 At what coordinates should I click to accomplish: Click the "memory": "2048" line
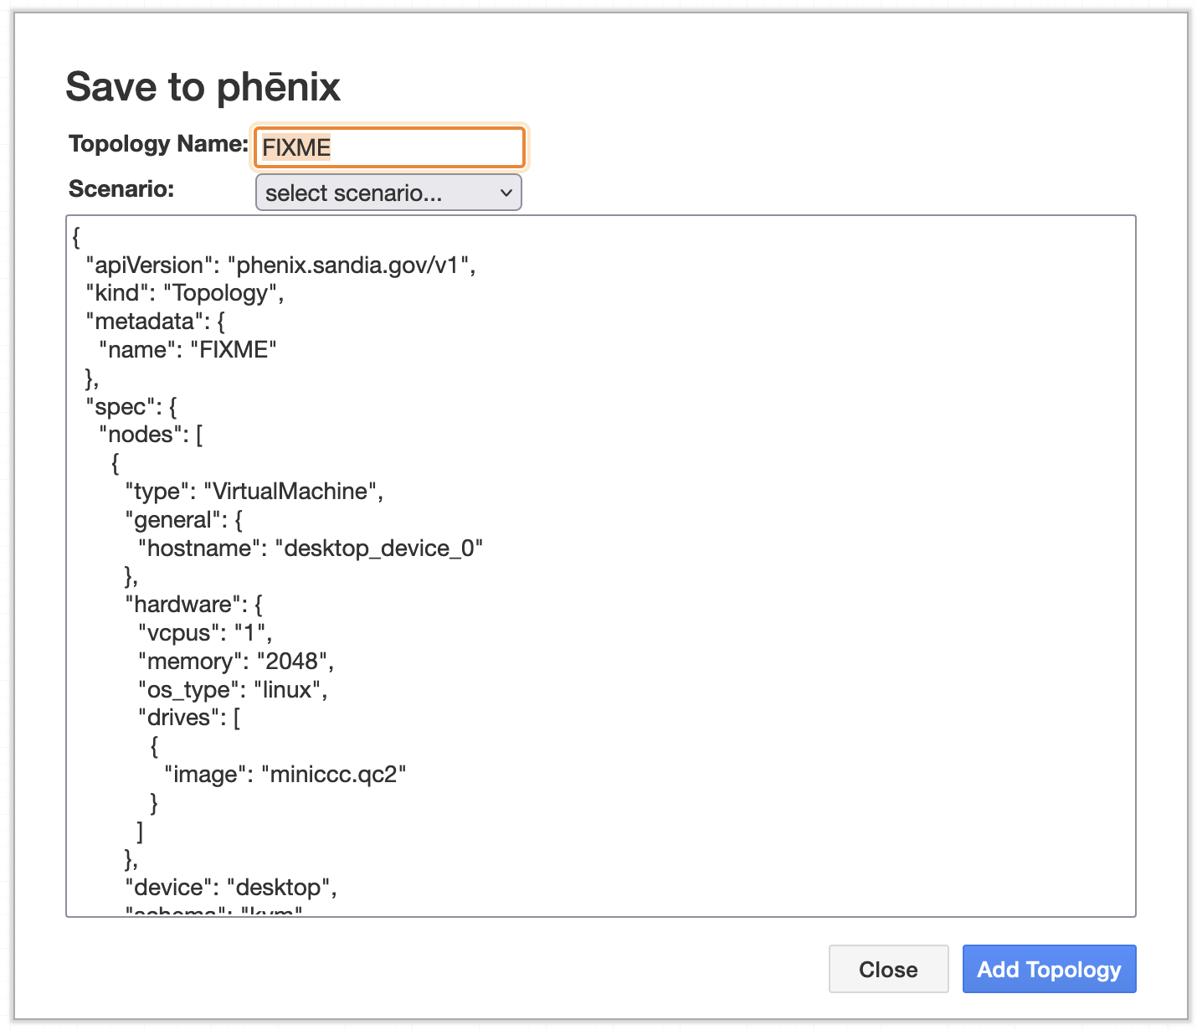coord(236,662)
